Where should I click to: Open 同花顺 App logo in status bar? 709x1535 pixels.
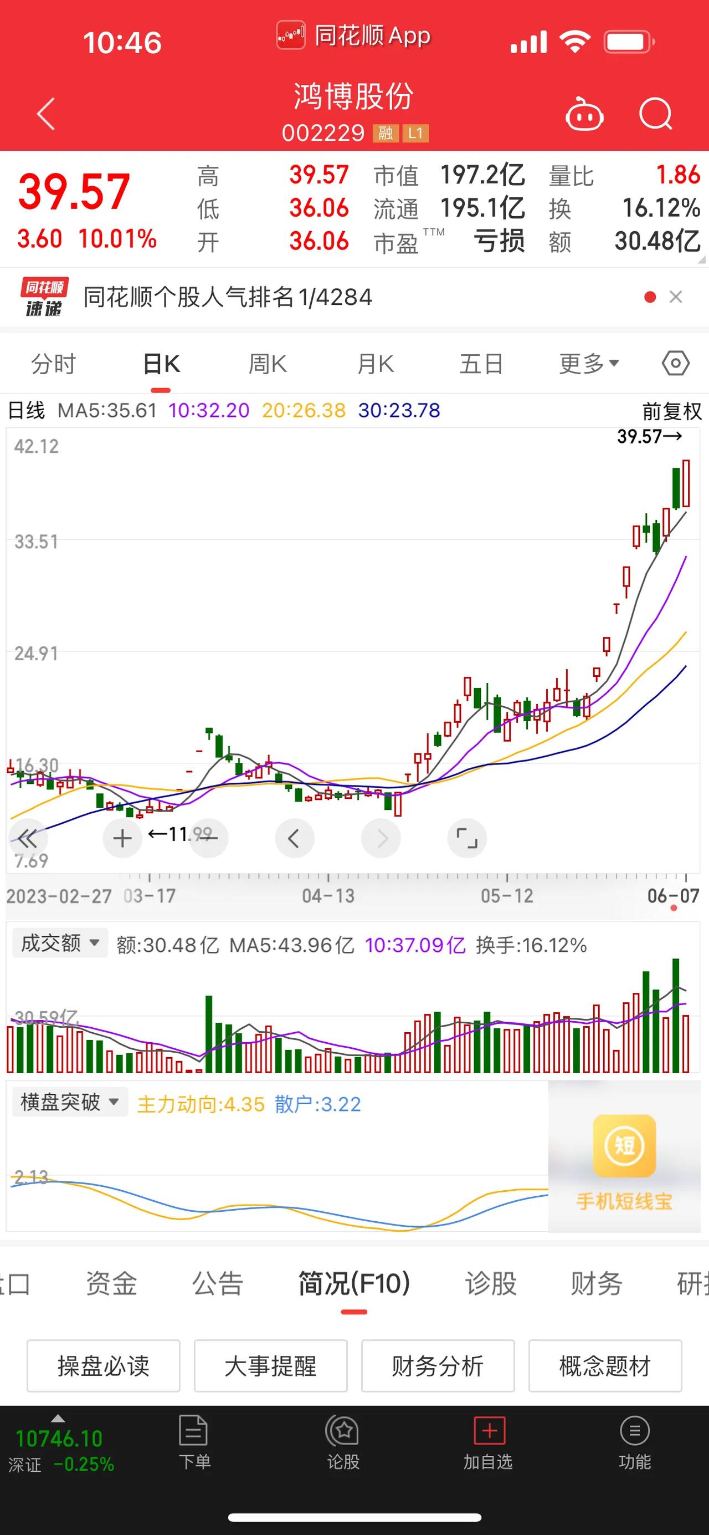pyautogui.click(x=290, y=35)
